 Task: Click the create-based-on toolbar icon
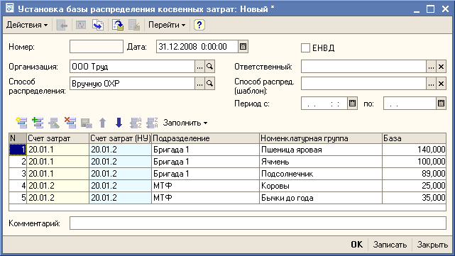pyautogui.click(x=98, y=26)
